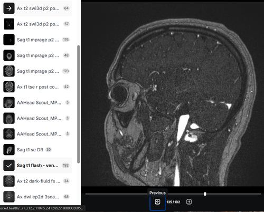
Task: Open Ax t1 tse r post contrast series
Action: [36, 87]
